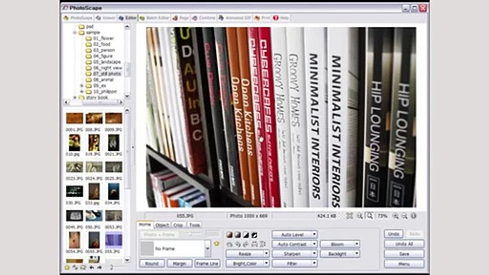Click the refresh icon below the thumbnail list

click(x=75, y=267)
